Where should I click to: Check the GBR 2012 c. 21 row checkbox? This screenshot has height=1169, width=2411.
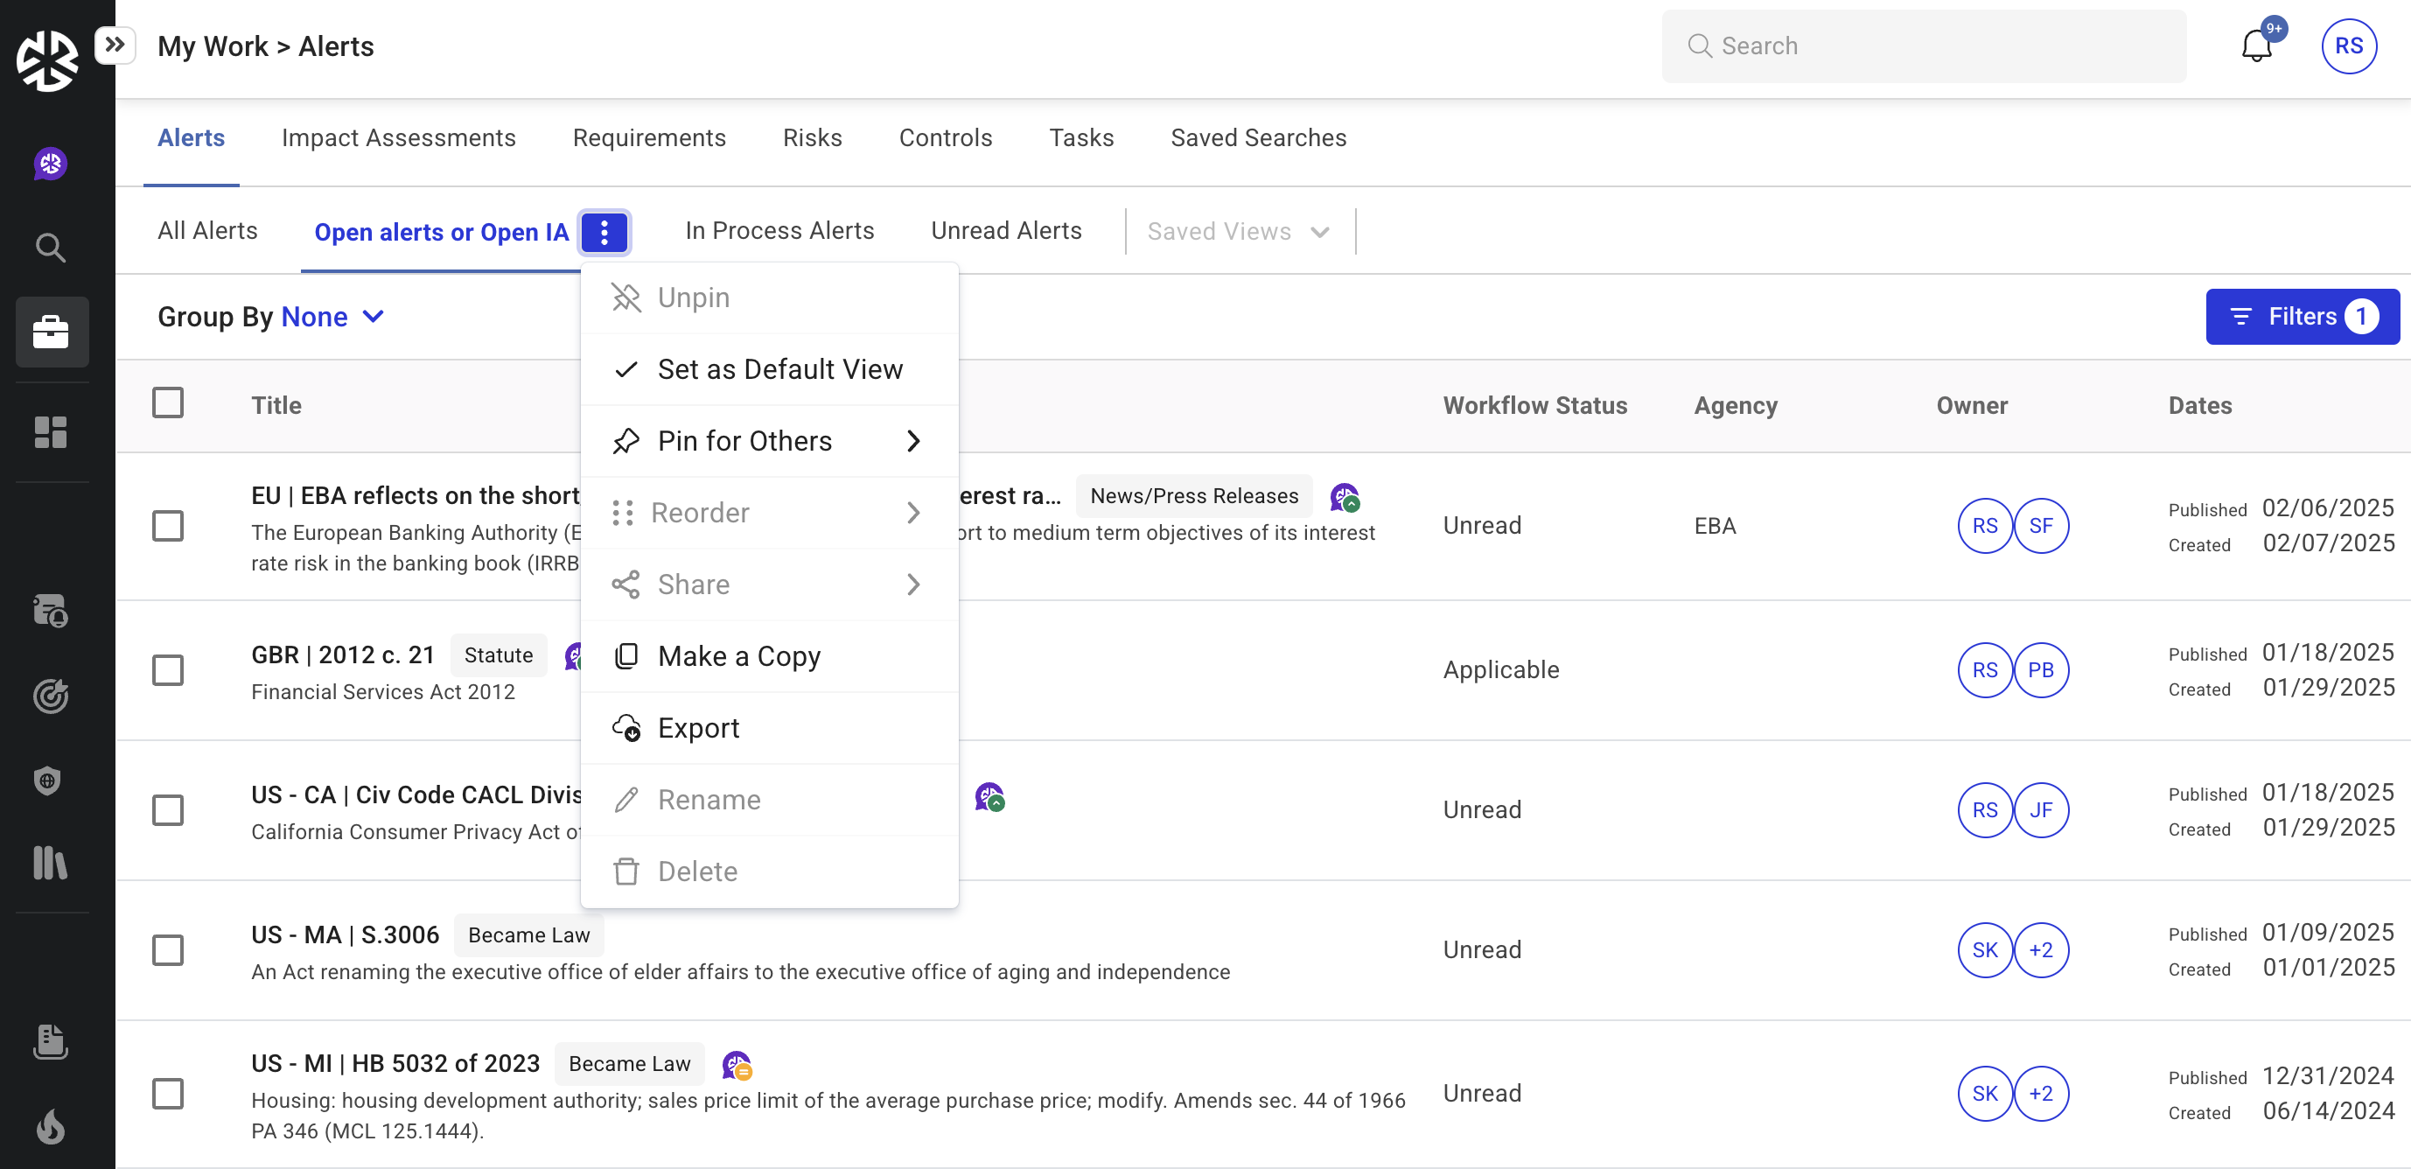point(168,670)
